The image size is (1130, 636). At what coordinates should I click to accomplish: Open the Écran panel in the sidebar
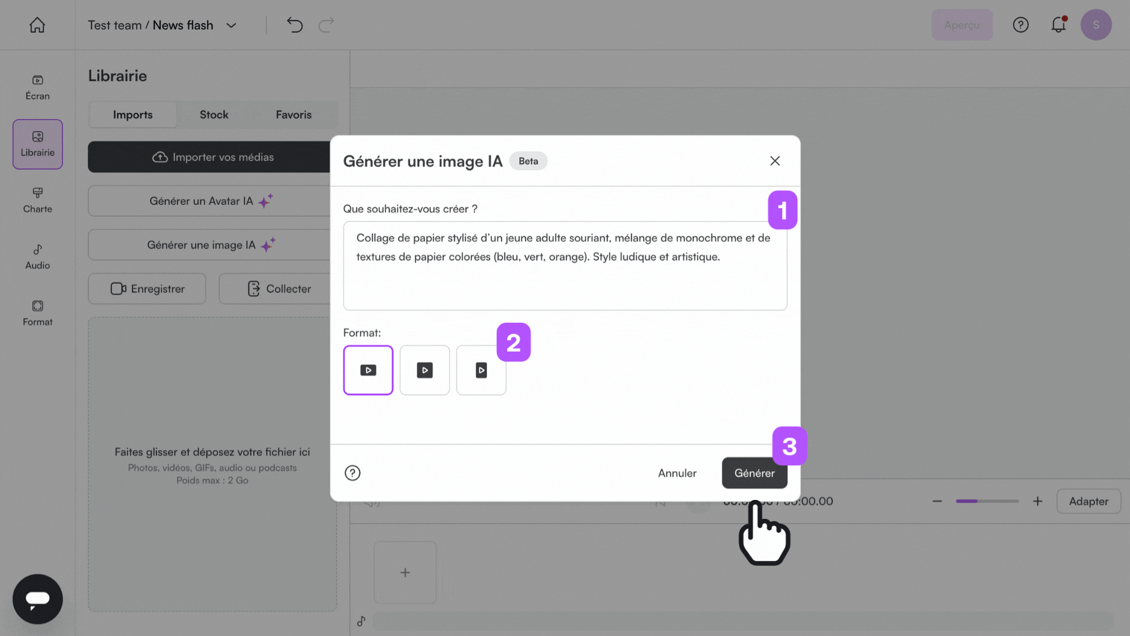[x=37, y=87]
